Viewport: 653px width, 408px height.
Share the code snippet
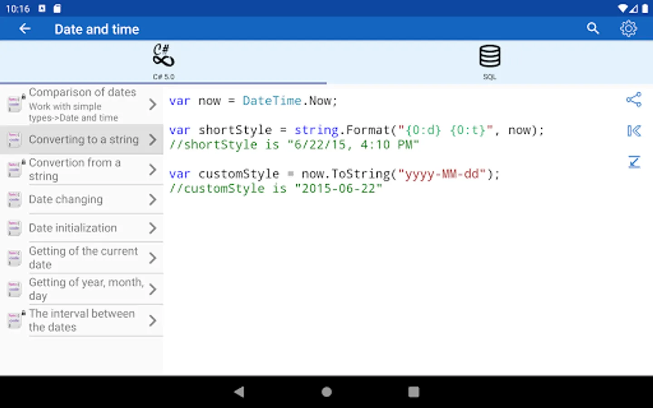[634, 100]
